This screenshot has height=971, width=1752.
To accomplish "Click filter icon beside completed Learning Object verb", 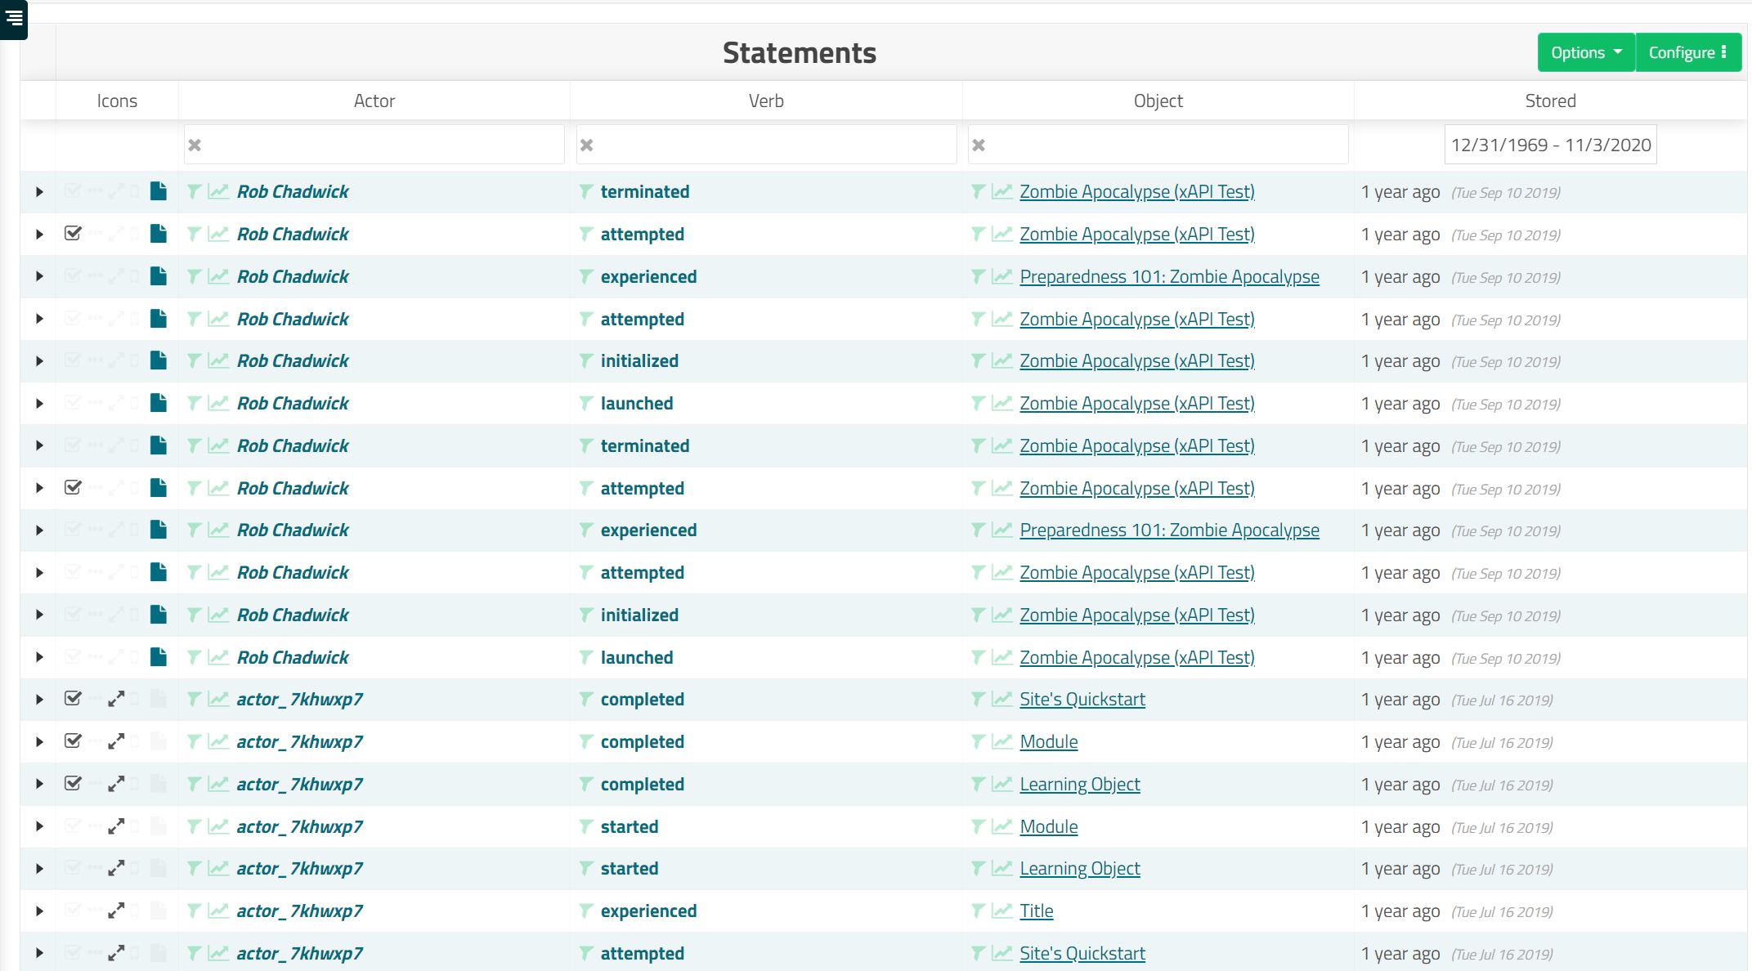I will coord(585,784).
